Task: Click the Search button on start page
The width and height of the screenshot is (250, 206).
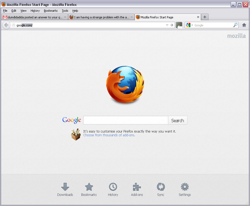Action: pos(178,120)
